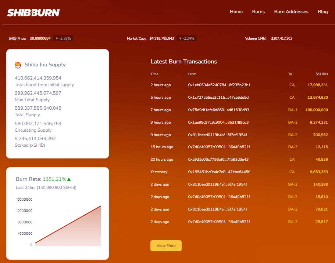Open address 0x1c727a55ea3c11b...c47ce6de5d
The image size is (335, 263).
[x=218, y=98]
